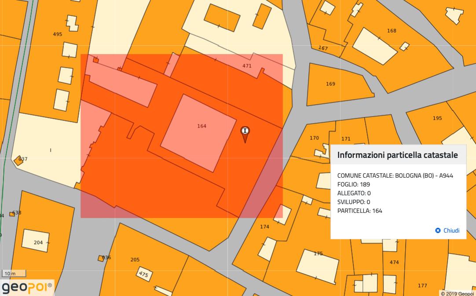This screenshot has width=476, height=296.
Task: Click the Informazioni particella catastale popup title
Action: click(x=397, y=155)
